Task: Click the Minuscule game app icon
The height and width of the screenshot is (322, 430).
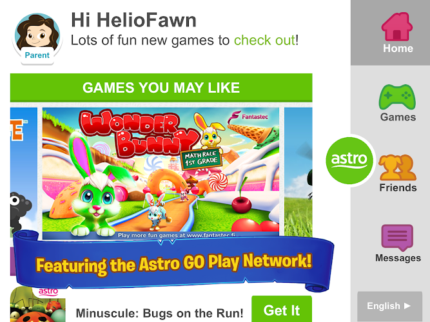Action: (37, 304)
